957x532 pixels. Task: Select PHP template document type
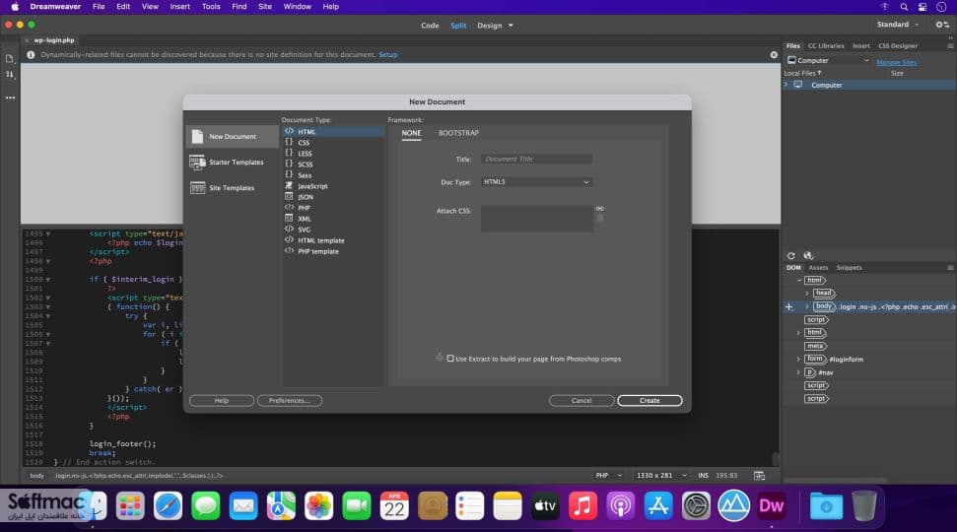tap(332, 251)
